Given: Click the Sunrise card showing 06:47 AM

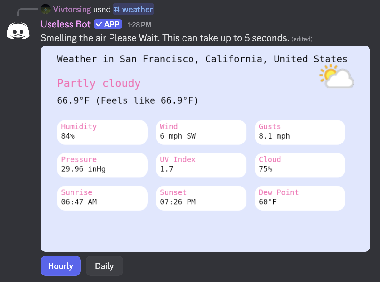Looking at the screenshot, I should (x=102, y=198).
